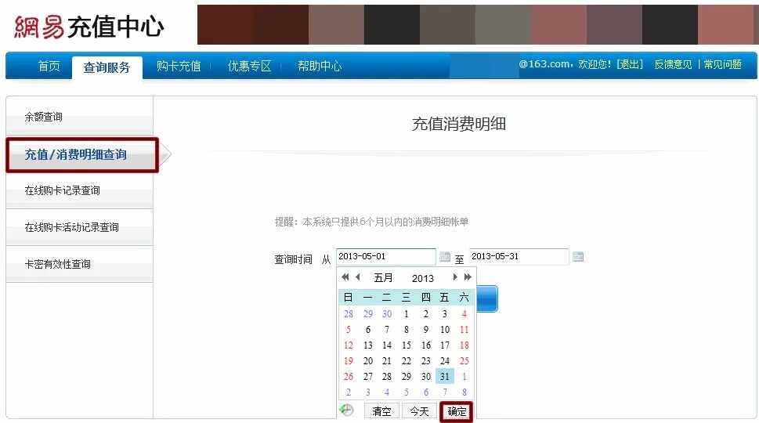Jump to next year in calendar
This screenshot has height=423, width=759.
pos(468,277)
